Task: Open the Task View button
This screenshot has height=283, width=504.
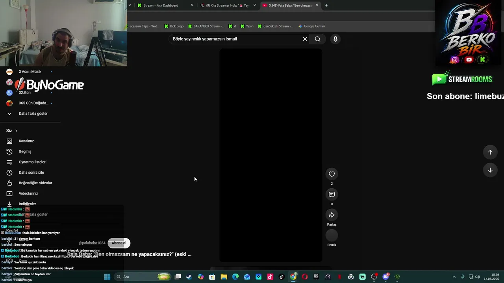Action: pos(178,277)
